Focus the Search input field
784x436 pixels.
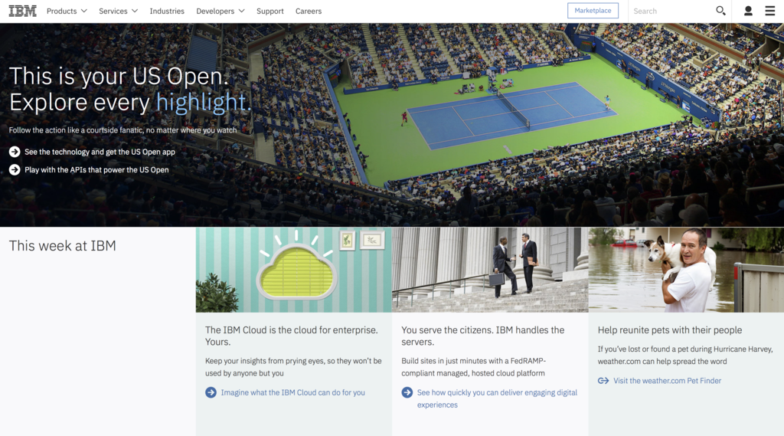671,11
